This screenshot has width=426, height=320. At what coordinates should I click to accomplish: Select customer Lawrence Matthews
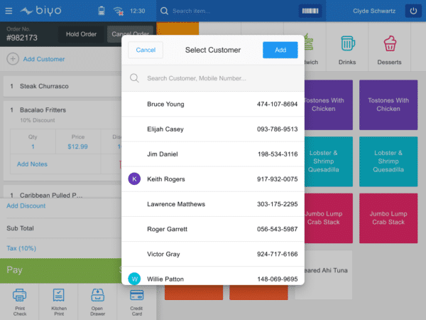click(213, 204)
